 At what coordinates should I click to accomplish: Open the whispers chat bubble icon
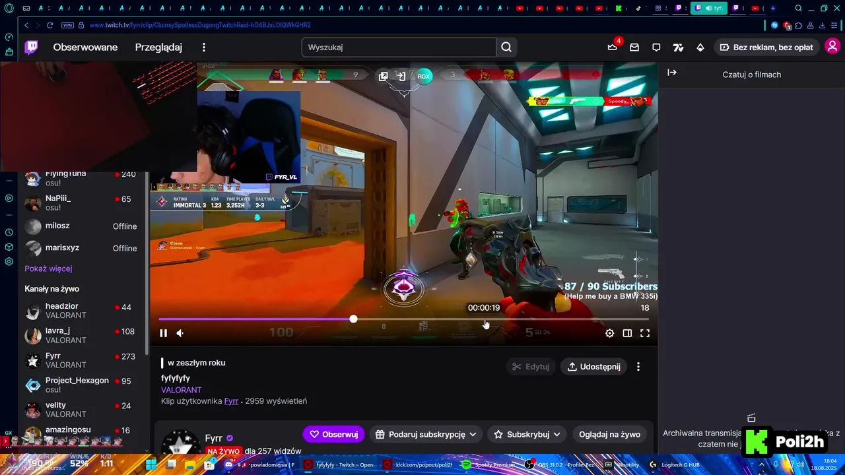coord(656,47)
